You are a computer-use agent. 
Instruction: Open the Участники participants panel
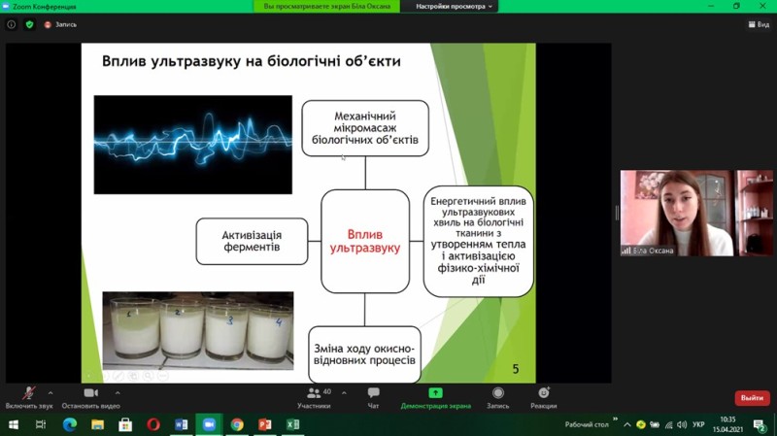(314, 398)
